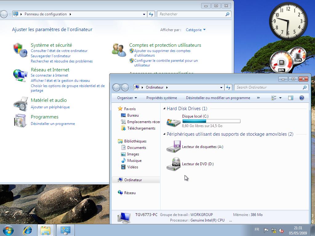Open the Start menu orb
This screenshot has width=315, height=236.
pyautogui.click(x=8, y=230)
